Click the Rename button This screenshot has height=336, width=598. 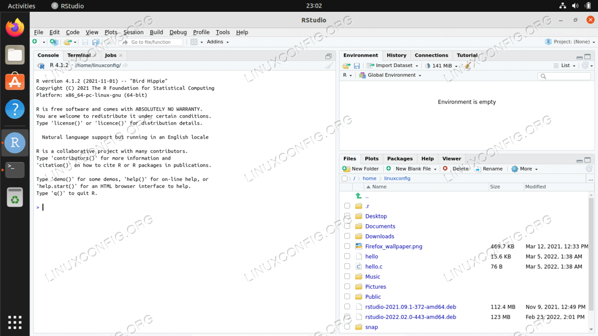[488, 169]
